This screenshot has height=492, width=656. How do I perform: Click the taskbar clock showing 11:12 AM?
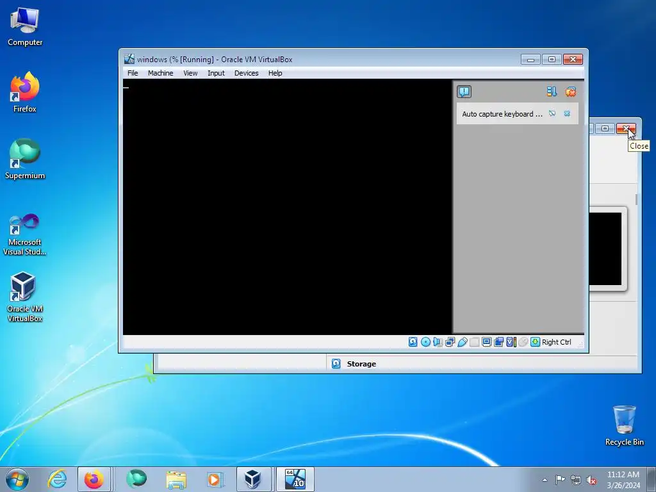tap(623, 480)
